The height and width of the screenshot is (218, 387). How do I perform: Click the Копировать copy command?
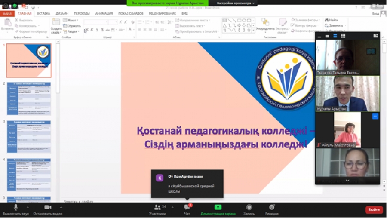point(26,26)
